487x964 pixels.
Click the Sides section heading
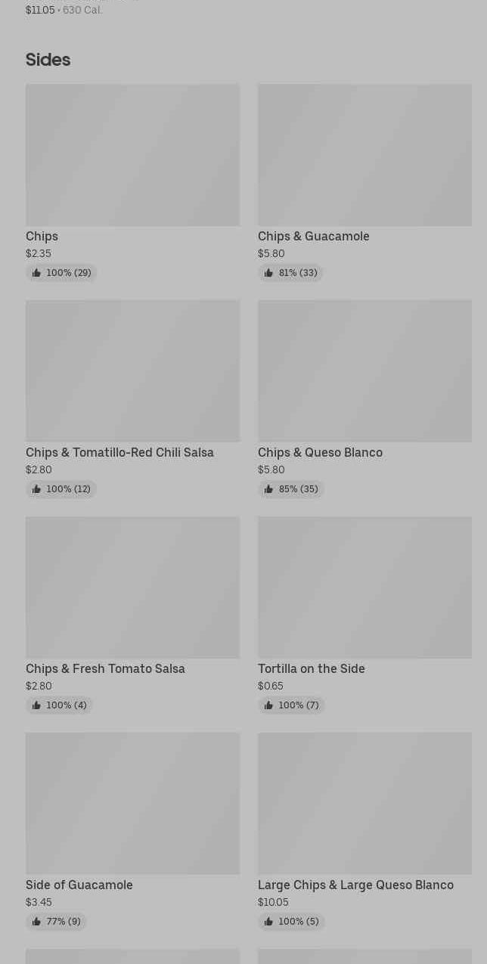pyautogui.click(x=48, y=60)
